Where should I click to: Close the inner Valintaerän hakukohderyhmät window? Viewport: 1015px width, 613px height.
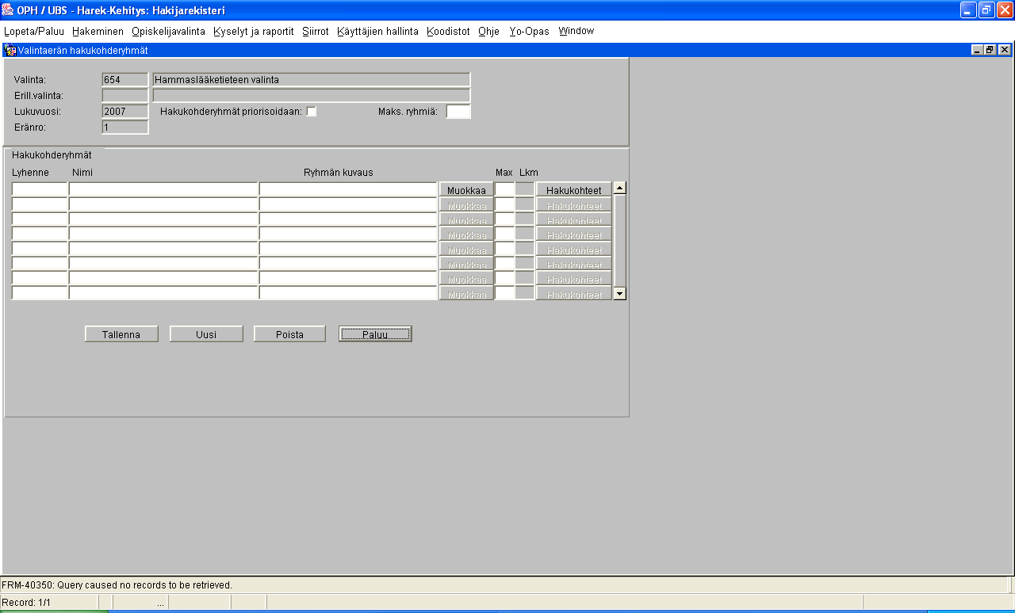1004,50
